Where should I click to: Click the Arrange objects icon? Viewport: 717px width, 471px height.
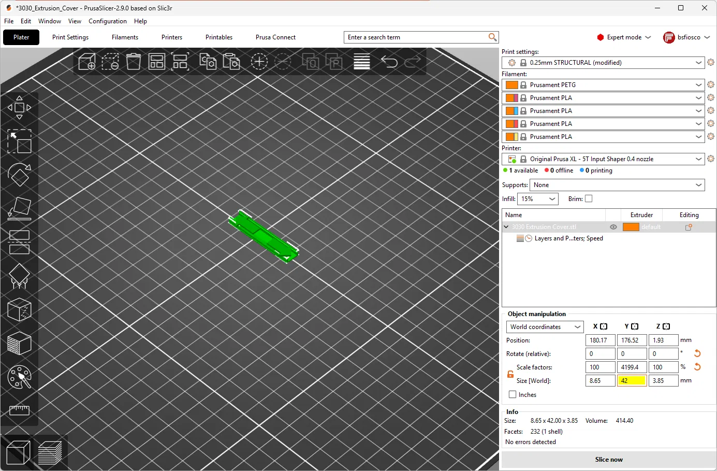[156, 62]
